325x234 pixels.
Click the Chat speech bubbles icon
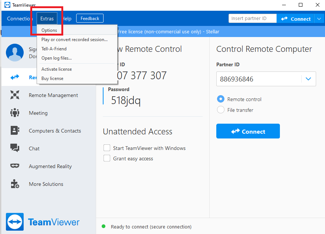15,148
